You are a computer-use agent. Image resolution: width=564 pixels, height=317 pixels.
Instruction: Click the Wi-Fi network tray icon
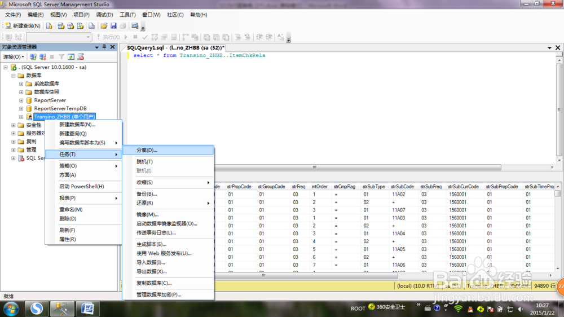[x=458, y=309]
